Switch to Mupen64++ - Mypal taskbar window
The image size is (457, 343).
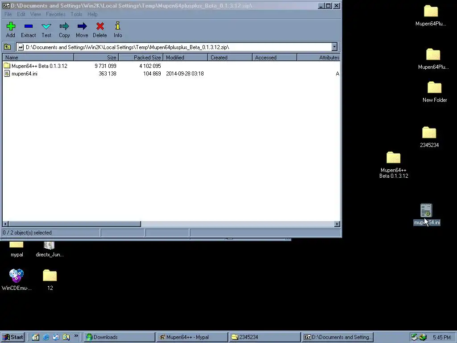[x=192, y=337]
